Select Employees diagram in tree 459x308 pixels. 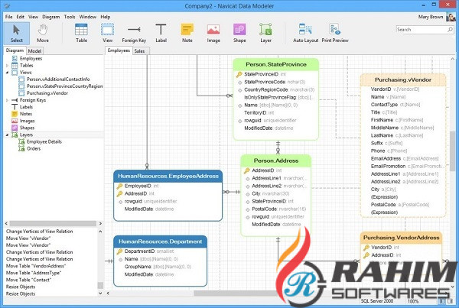tap(31, 59)
